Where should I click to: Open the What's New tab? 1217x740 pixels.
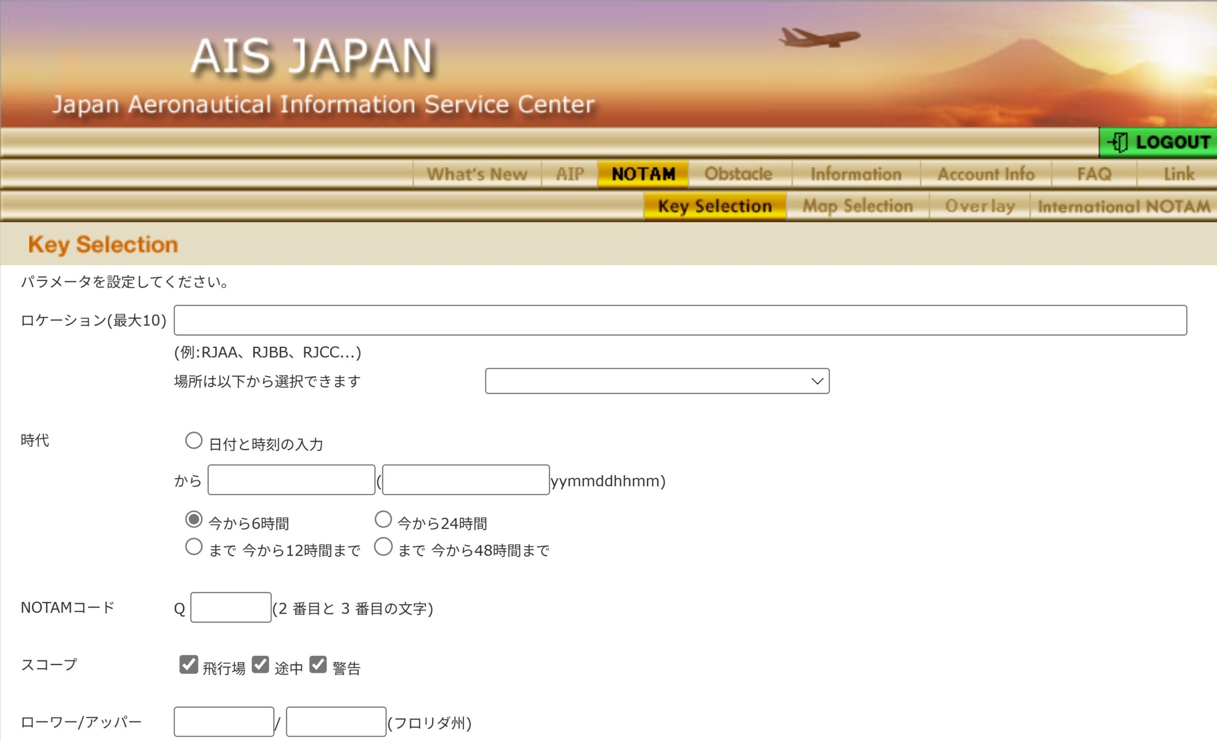point(477,174)
